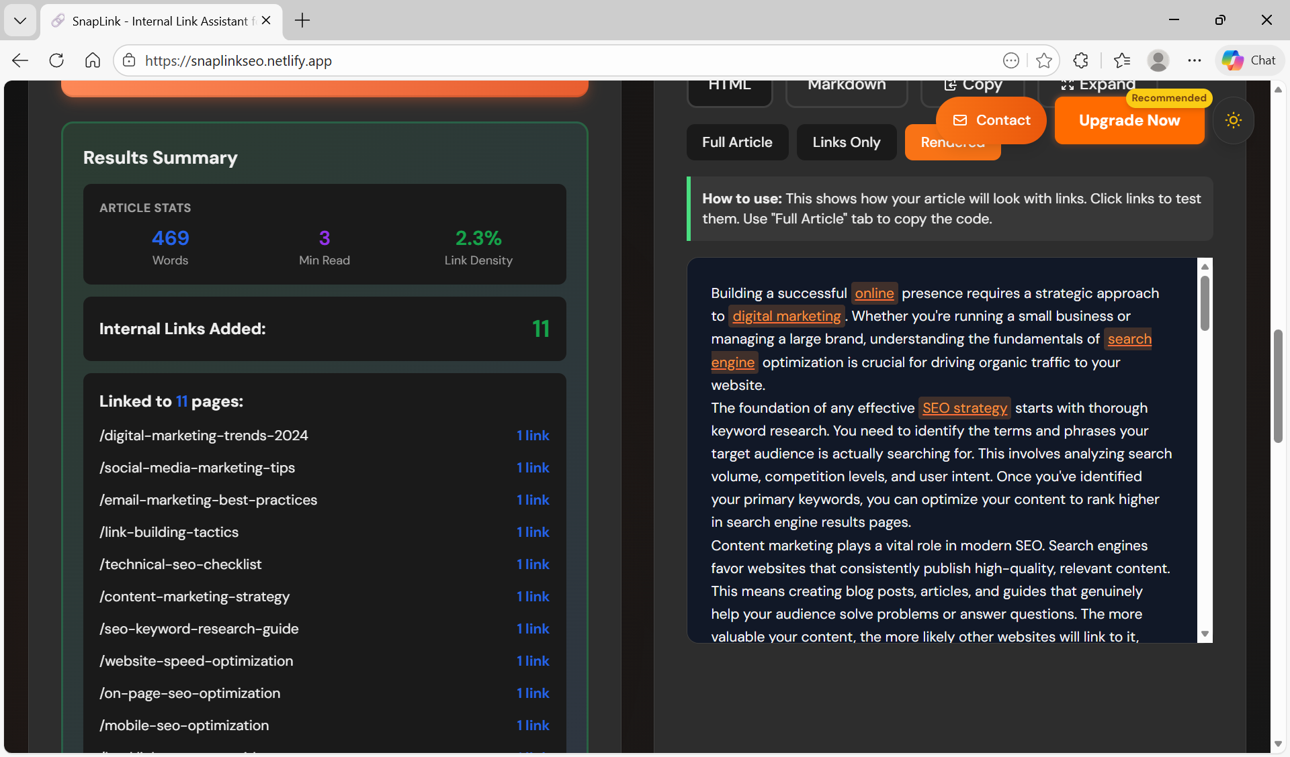This screenshot has height=757, width=1290.
Task: Click the Upgrade Now button
Action: 1129,121
